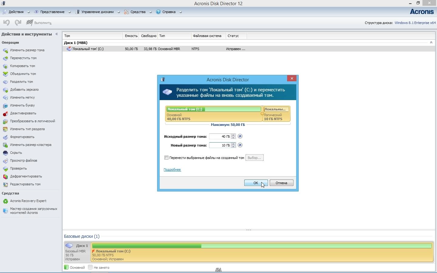Click the redo arrow in toolbar
The height and width of the screenshot is (273, 437).
point(18,22)
